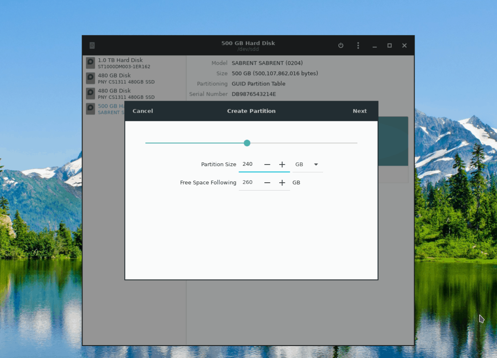Click the Disks application icon in the titlebar
Screen dimensions: 497x358
point(92,46)
